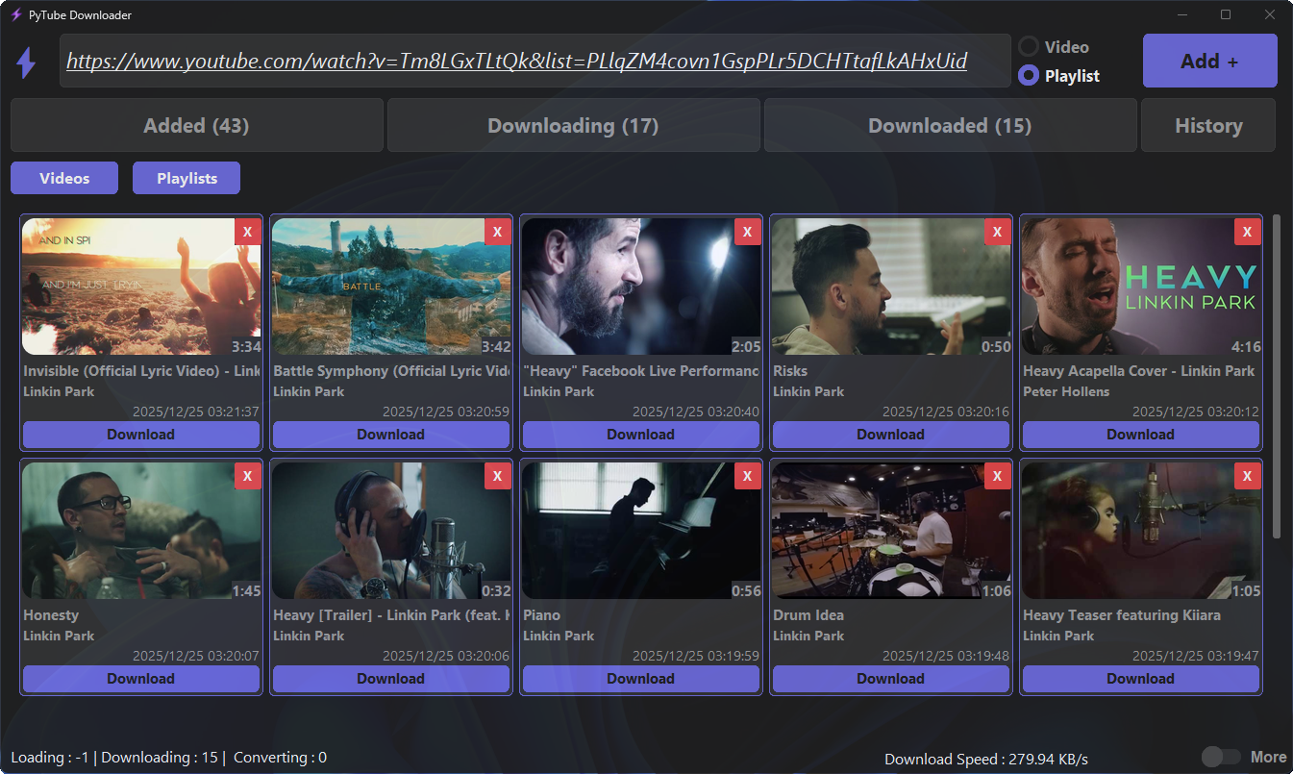Image resolution: width=1293 pixels, height=774 pixels.
Task: Open the Piano video thumbnail
Action: [640, 531]
